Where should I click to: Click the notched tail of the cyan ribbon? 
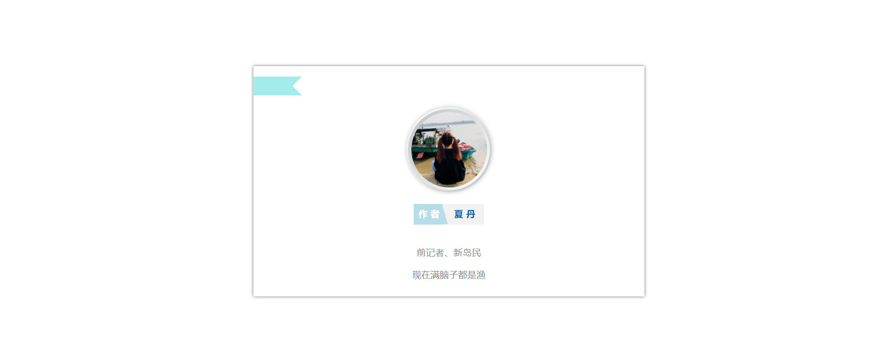[x=297, y=86]
